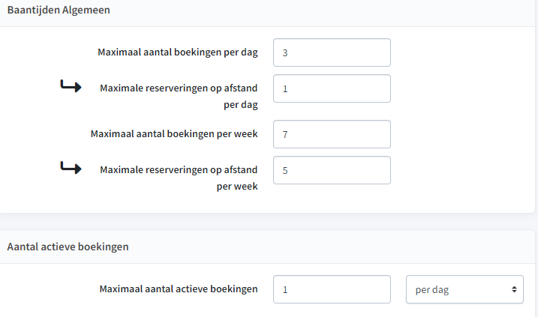The height and width of the screenshot is (317, 538).
Task: Click the gray gap between the two panels
Action: (x=268, y=221)
